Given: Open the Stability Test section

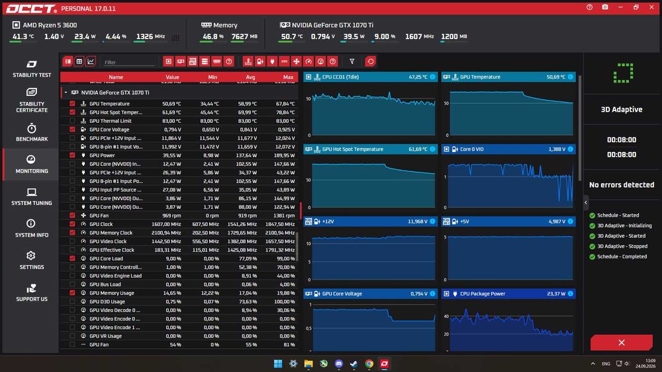Looking at the screenshot, I should pyautogui.click(x=32, y=69).
